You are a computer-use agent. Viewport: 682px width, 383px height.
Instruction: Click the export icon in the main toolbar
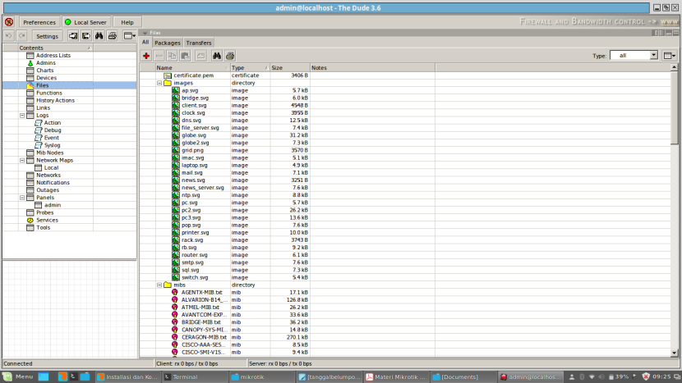click(x=85, y=36)
